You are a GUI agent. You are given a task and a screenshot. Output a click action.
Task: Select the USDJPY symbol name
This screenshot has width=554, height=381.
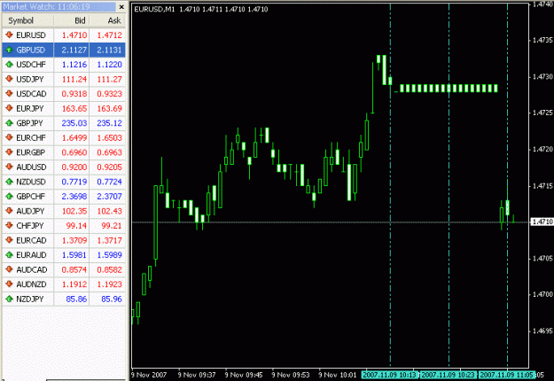pos(30,79)
